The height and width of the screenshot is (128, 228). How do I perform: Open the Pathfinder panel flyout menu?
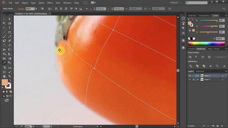[226, 49]
